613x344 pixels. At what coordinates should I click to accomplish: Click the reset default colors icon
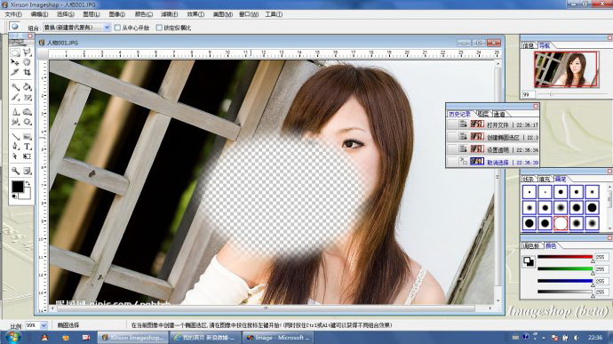point(14,196)
